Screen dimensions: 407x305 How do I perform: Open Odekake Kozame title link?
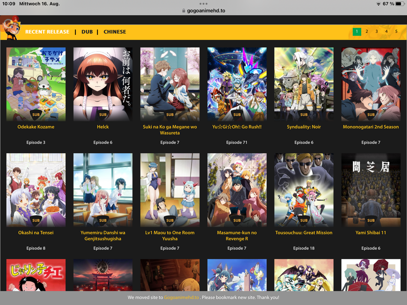[36, 127]
